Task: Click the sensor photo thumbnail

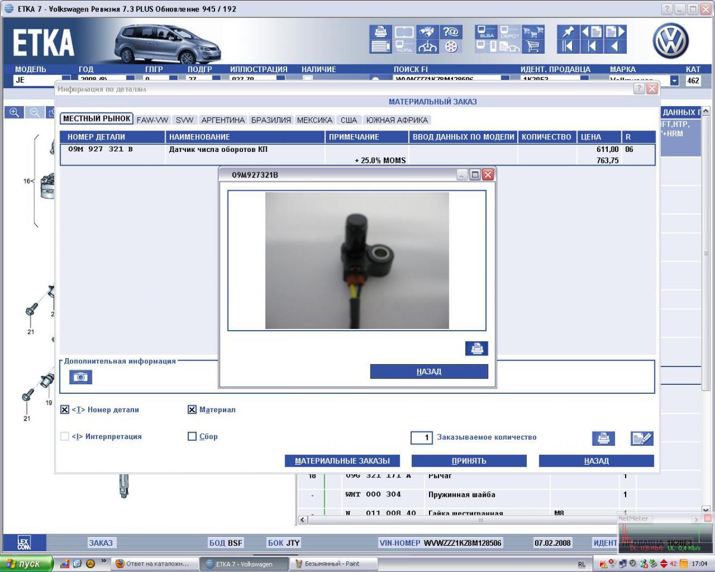Action: click(x=357, y=260)
